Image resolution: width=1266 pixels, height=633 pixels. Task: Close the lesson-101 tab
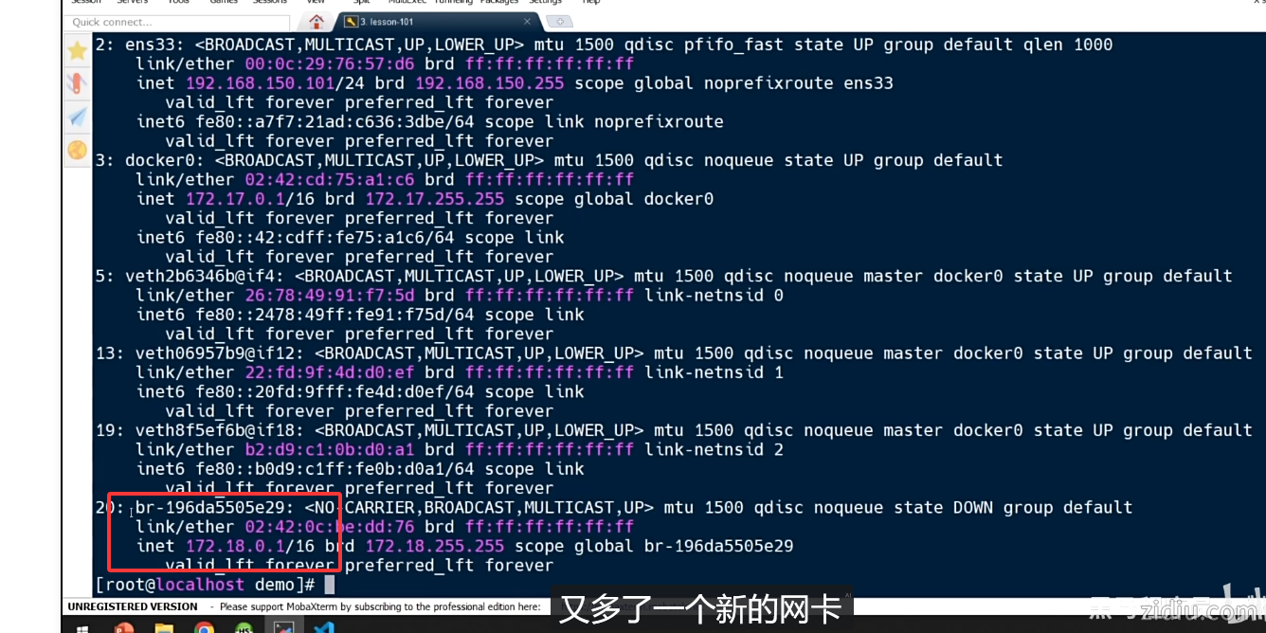coord(527,22)
